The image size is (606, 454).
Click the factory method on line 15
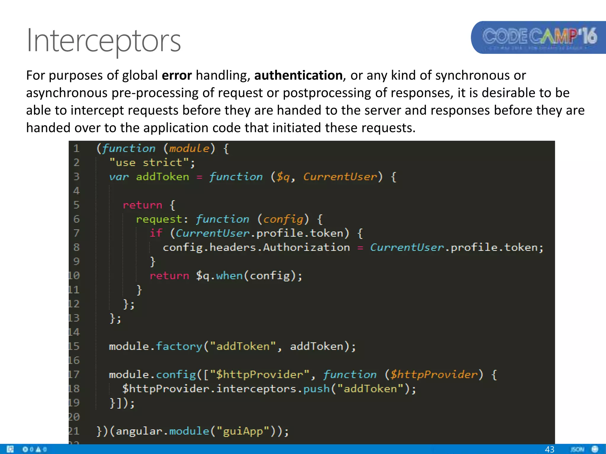(179, 346)
